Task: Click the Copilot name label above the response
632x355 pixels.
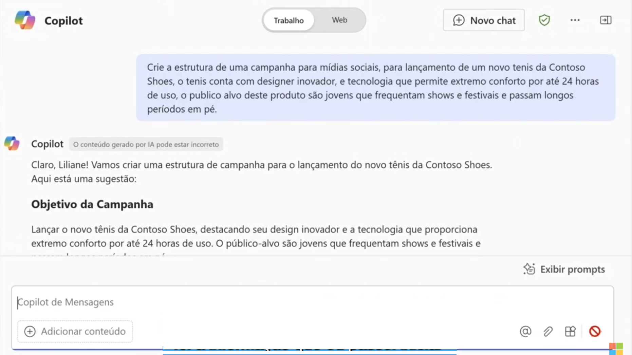Action: pos(47,144)
